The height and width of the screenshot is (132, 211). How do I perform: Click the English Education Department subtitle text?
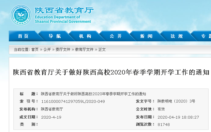[63, 19]
